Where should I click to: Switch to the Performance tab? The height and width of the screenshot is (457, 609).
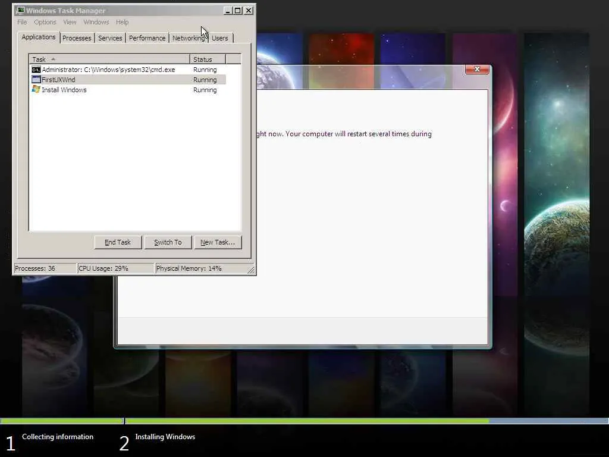click(147, 38)
